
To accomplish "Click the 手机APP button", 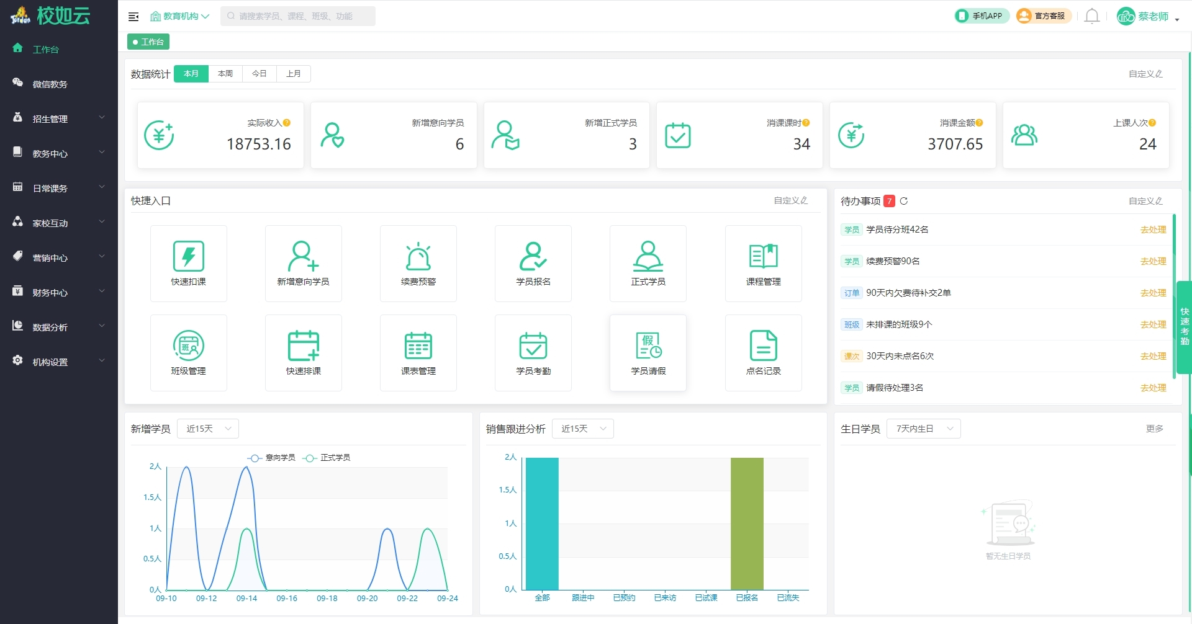I will pos(982,16).
